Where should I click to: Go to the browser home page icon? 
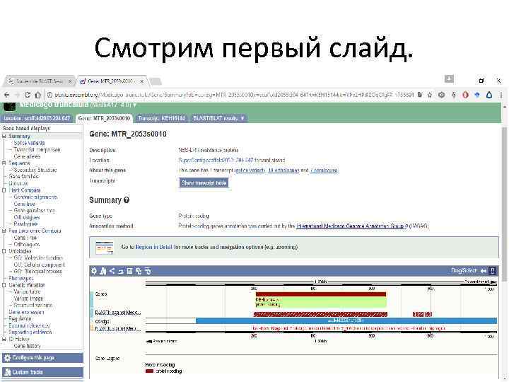coord(38,95)
